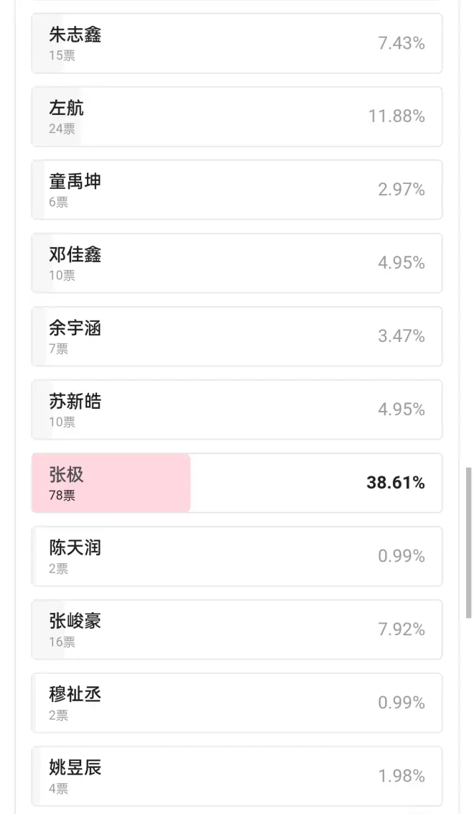Screen dimensions: 474x814
Task: Select the 余宇涵 poll entry
Action: tap(236, 336)
